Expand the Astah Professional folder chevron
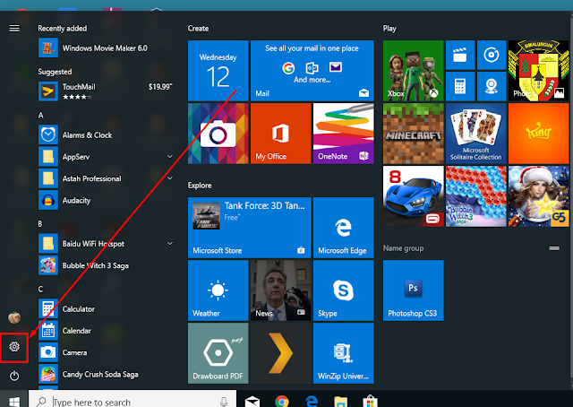 point(170,178)
